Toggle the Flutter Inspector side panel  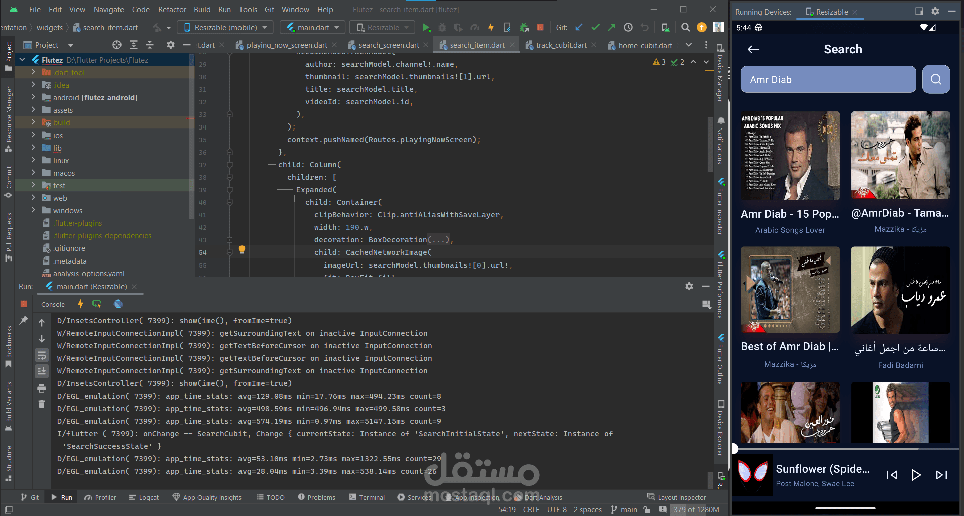tap(720, 206)
